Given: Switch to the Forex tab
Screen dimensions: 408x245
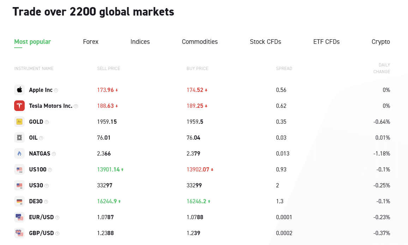Looking at the screenshot, I should pos(91,42).
